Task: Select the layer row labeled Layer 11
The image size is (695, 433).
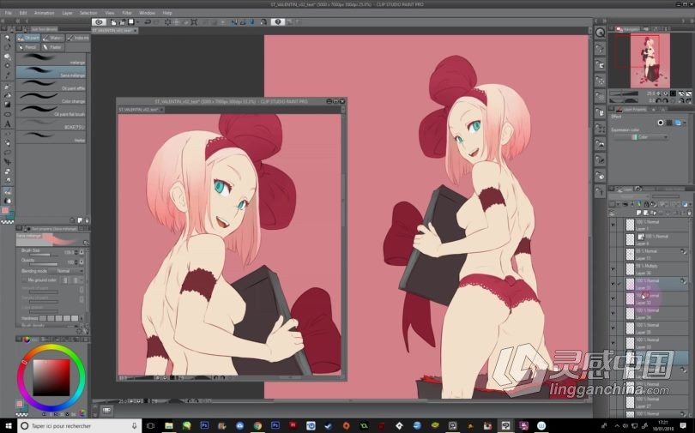Action: [x=649, y=254]
